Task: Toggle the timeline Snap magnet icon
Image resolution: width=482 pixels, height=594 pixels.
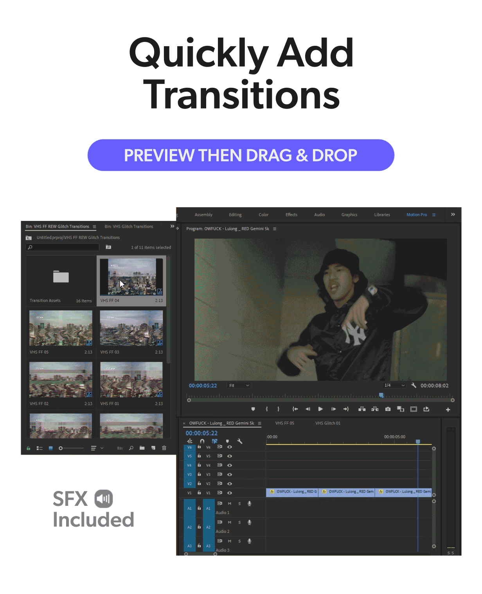Action: coord(202,441)
